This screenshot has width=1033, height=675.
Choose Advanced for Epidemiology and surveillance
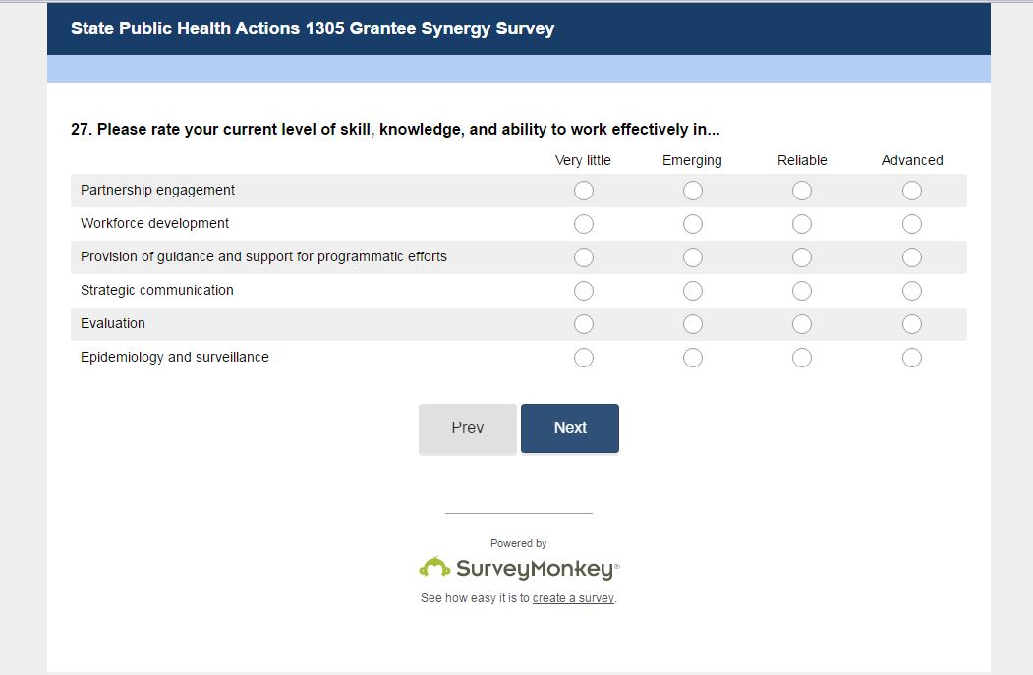click(912, 358)
